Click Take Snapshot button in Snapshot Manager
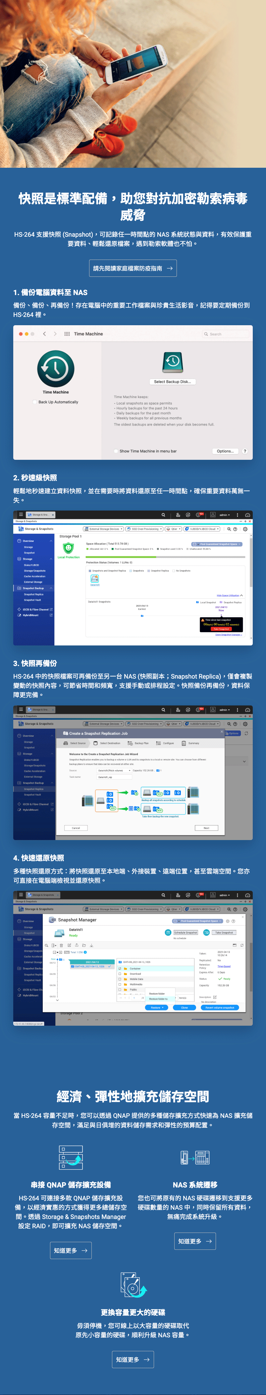 (224, 933)
